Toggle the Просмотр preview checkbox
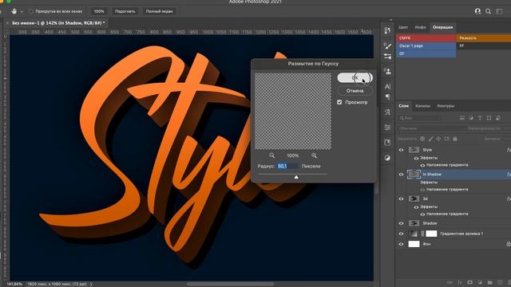 click(339, 102)
